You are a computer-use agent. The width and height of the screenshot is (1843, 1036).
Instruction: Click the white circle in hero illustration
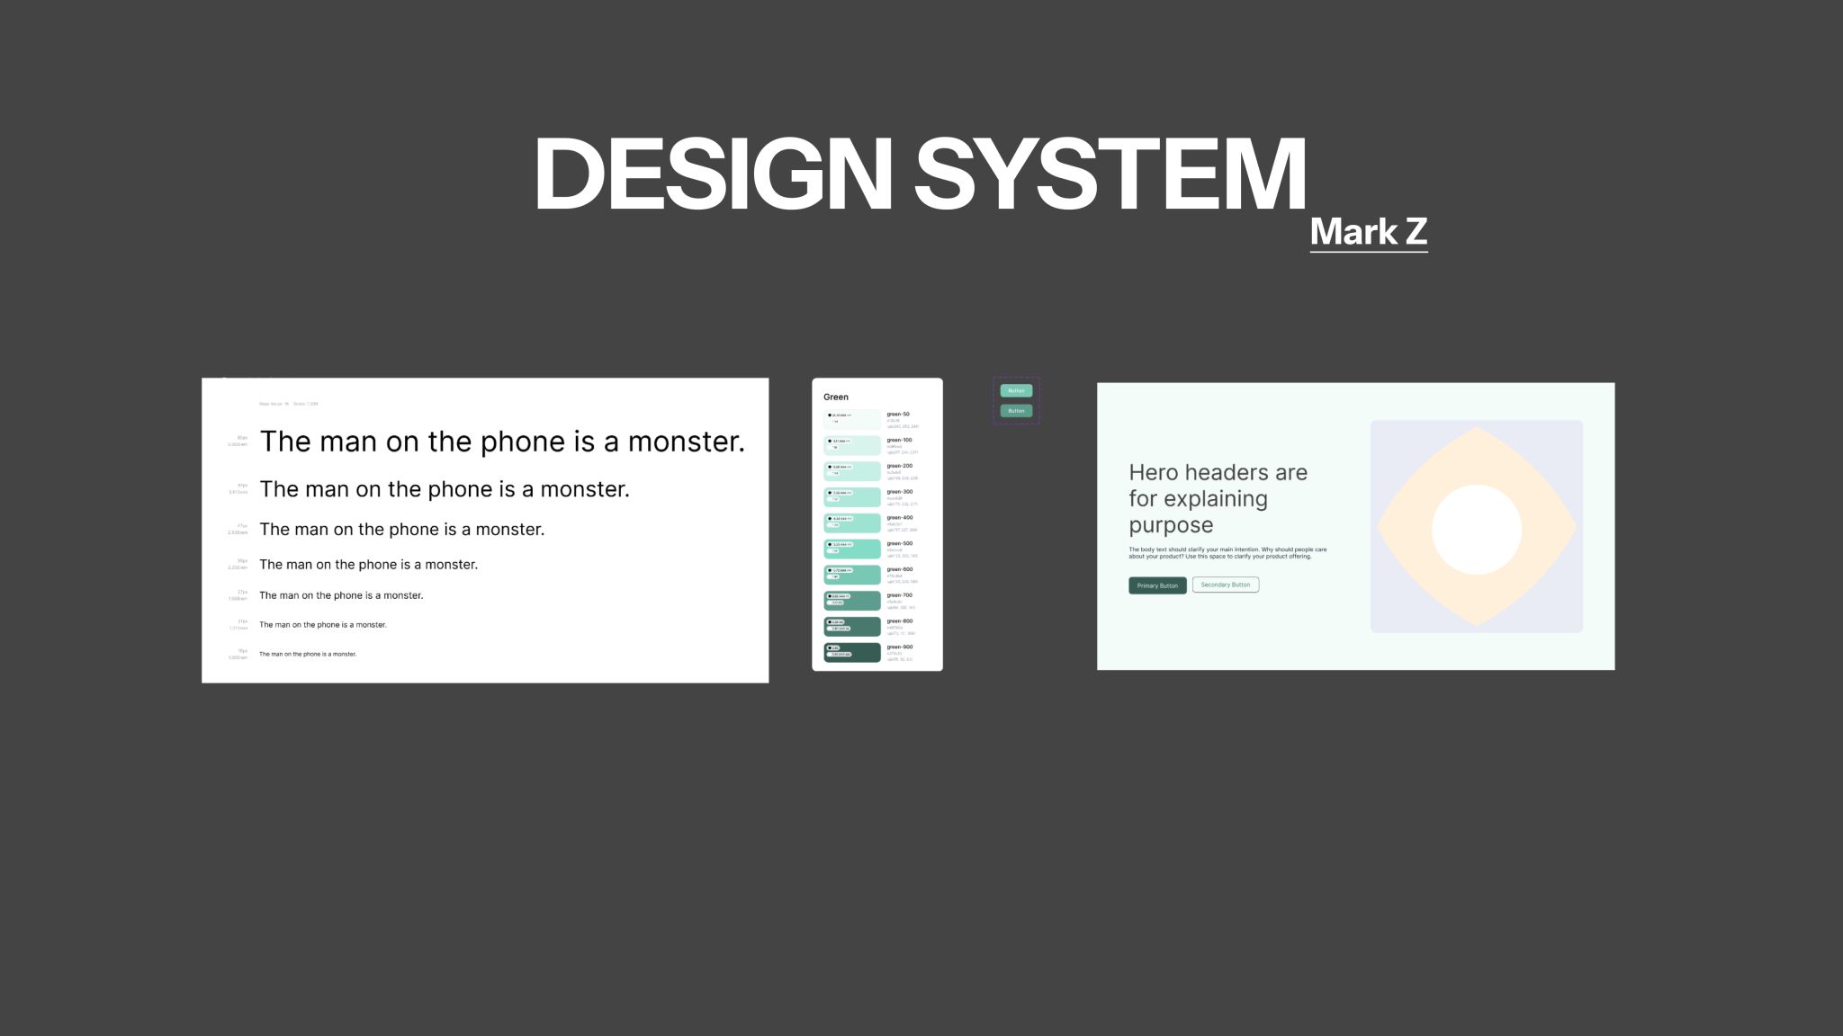1476,529
